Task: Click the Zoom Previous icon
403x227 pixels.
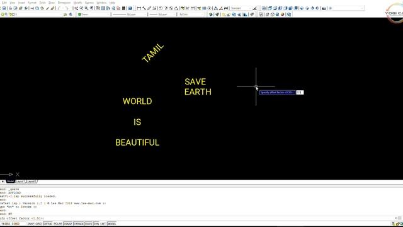Action: [x=91, y=8]
